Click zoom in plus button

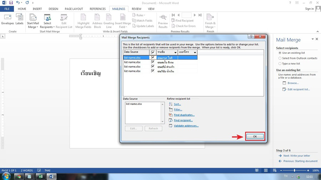308,170
